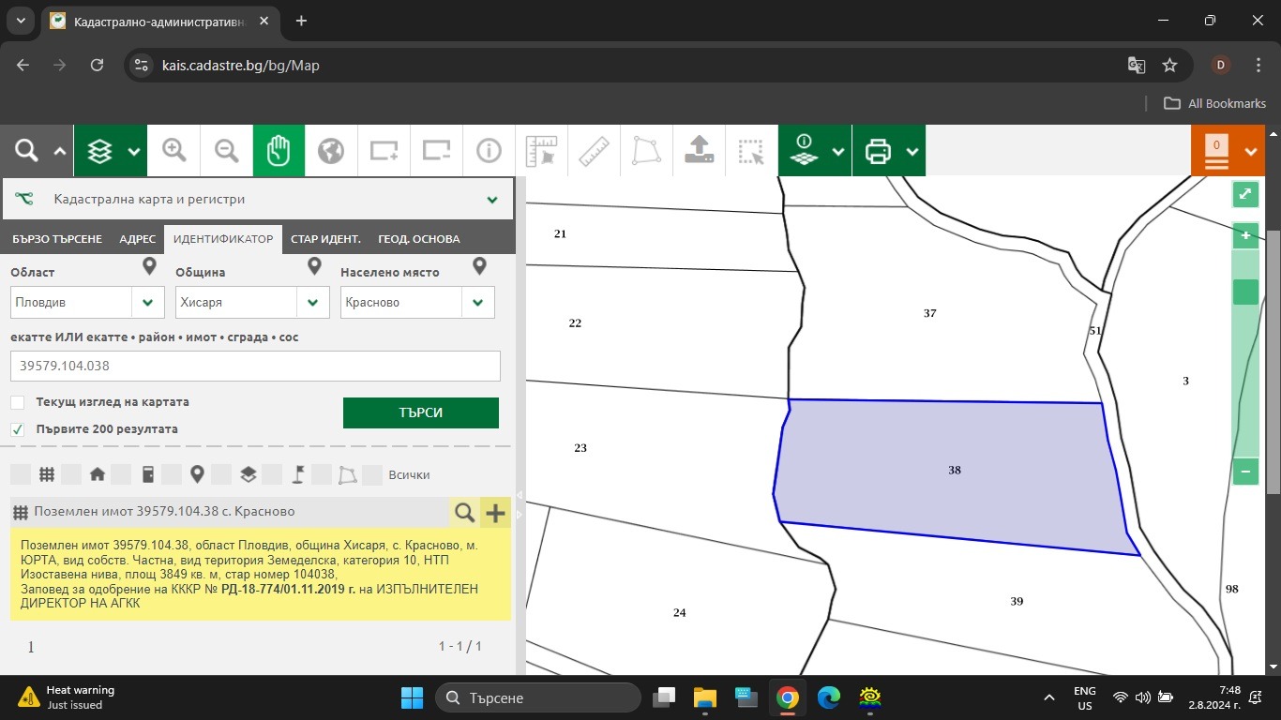
Task: Click the ТЪРСИ search button
Action: (x=421, y=412)
